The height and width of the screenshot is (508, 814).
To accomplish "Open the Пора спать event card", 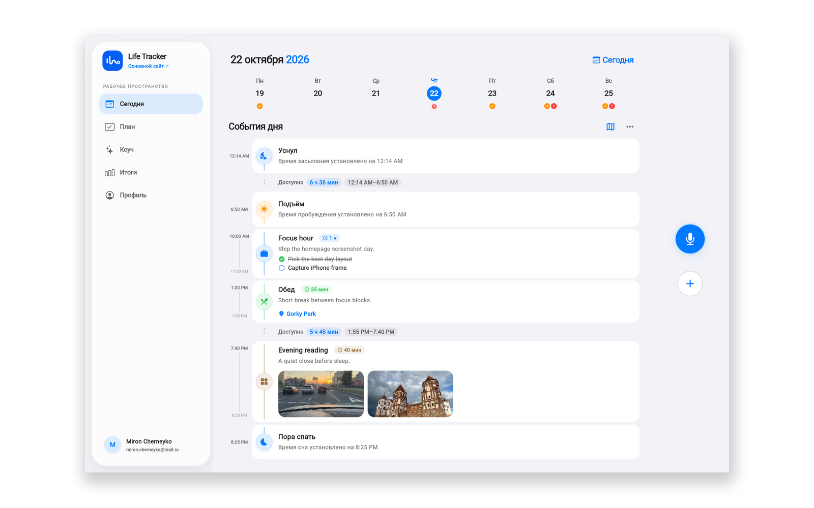I will [x=446, y=442].
